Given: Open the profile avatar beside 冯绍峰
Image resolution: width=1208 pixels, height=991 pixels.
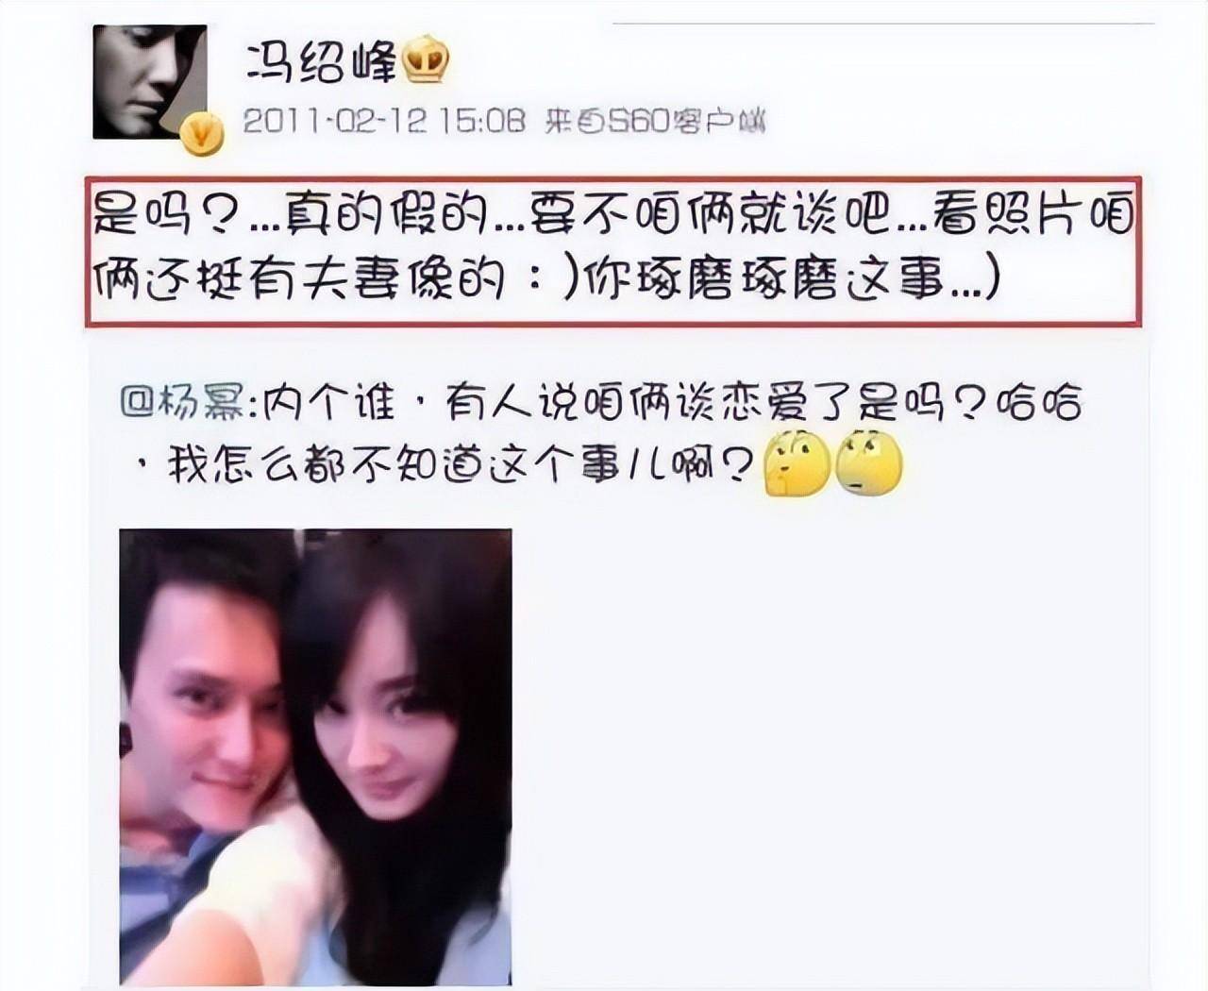Looking at the screenshot, I should (150, 82).
